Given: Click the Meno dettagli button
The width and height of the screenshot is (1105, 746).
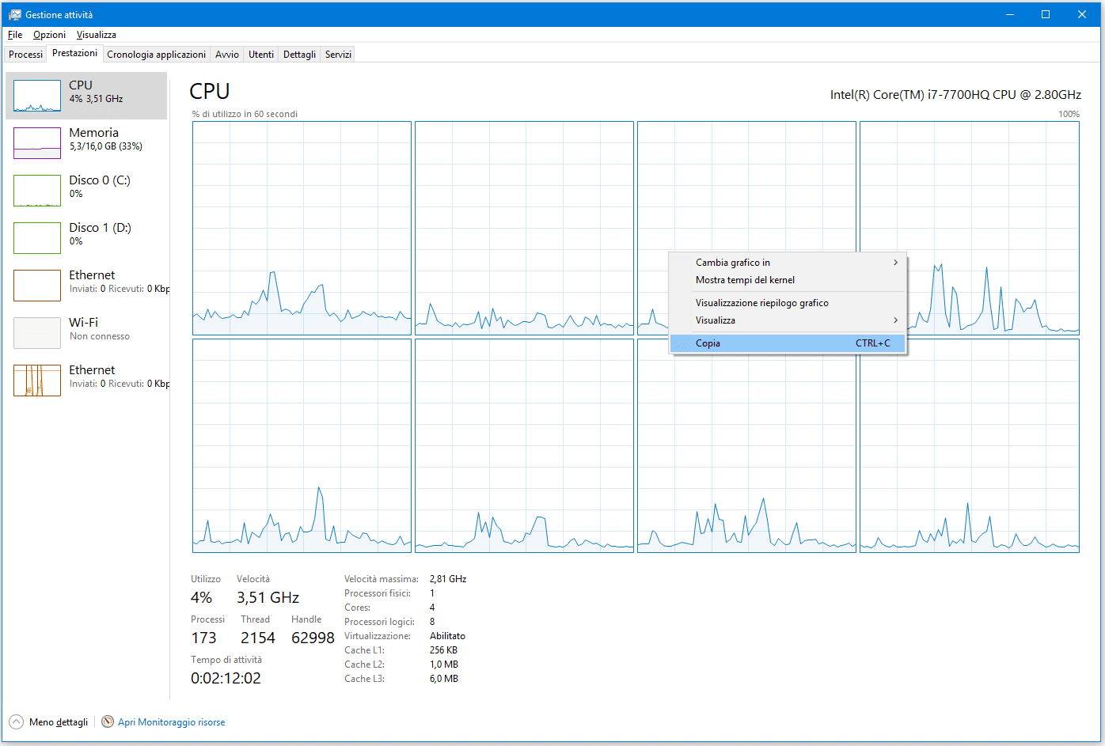Looking at the screenshot, I should 59,722.
